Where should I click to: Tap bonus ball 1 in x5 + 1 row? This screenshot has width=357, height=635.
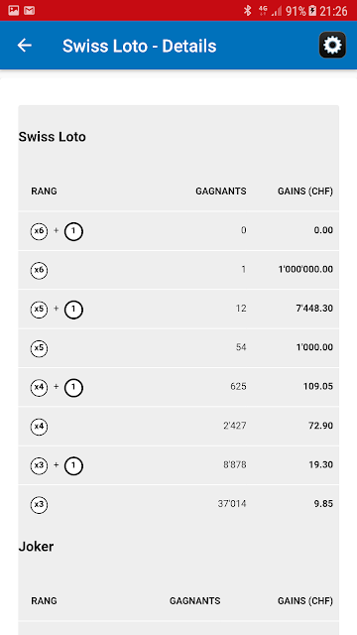pos(73,310)
